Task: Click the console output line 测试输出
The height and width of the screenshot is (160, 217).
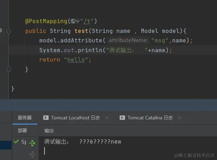Action: (83, 142)
